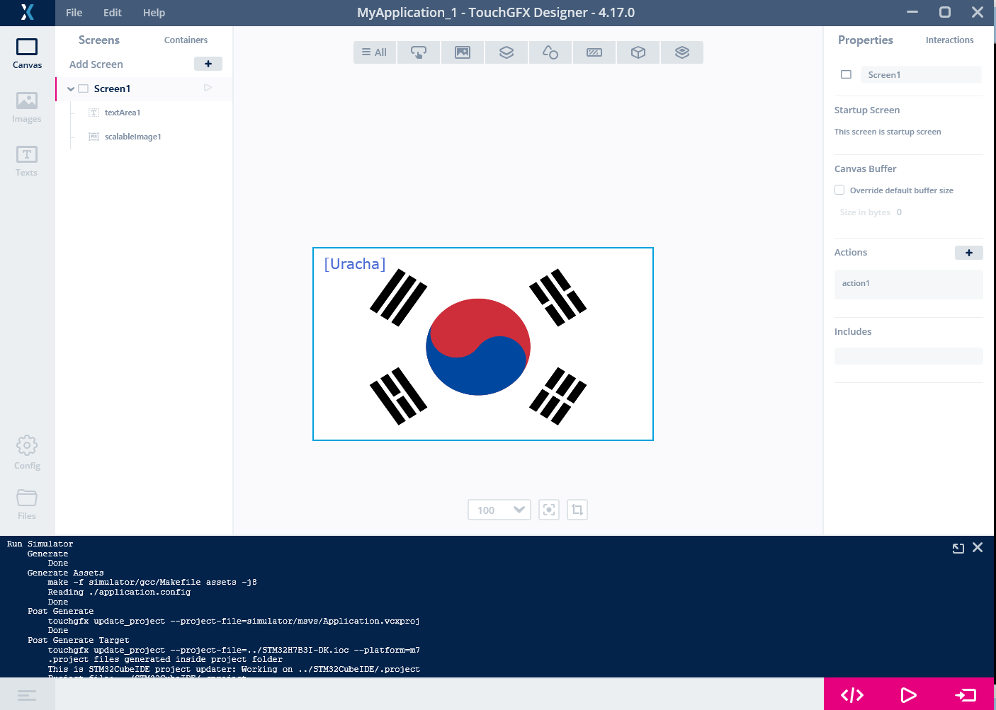996x710 pixels.
Task: Open the Shapes widget category
Action: (550, 52)
